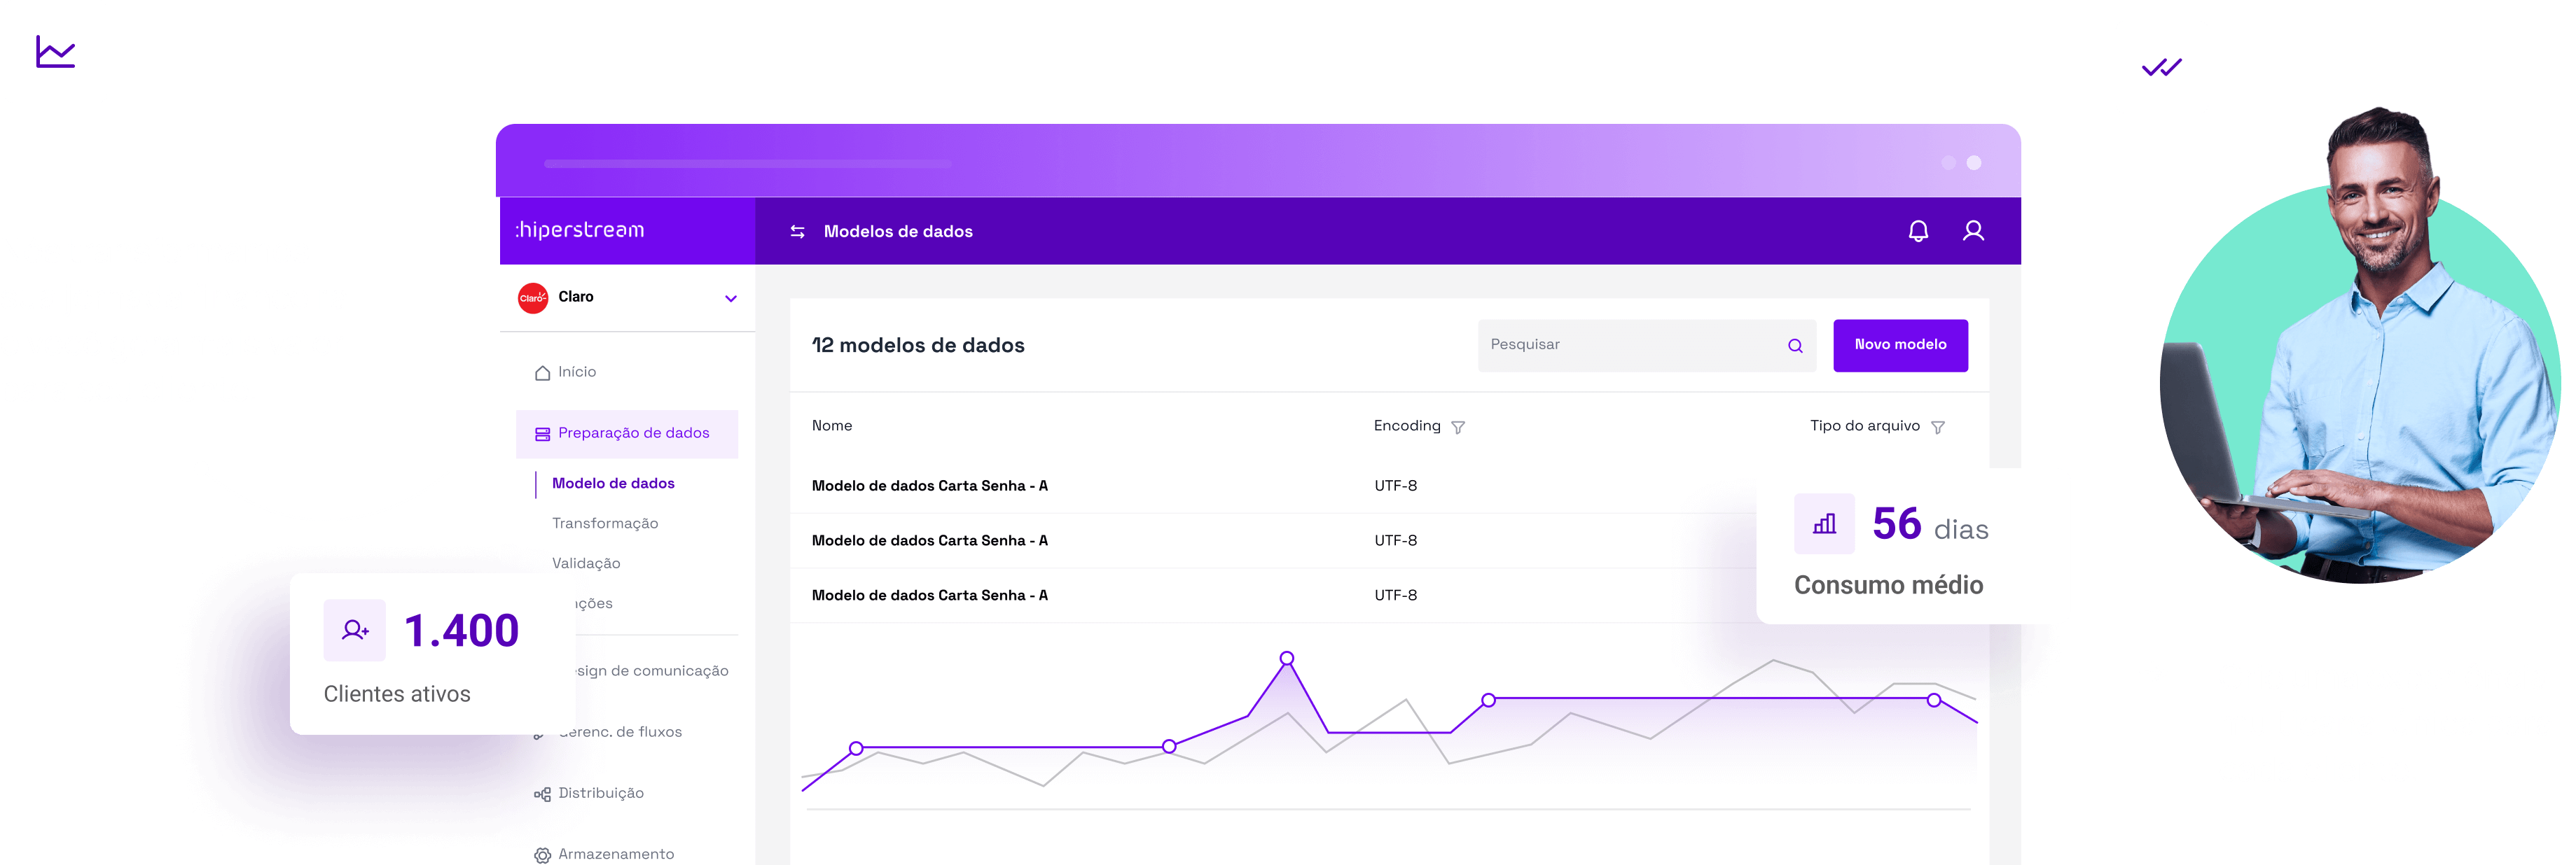Open Modelo de dados submenu item
2576x865 pixels.
point(613,484)
